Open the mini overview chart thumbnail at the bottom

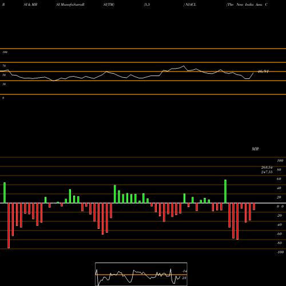point(141,274)
